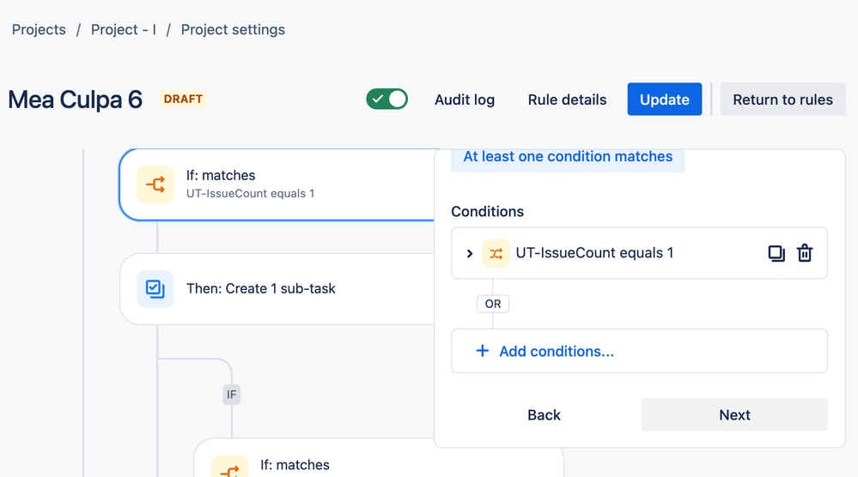This screenshot has width=858, height=477.
Task: Click the Back button
Action: [544, 414]
